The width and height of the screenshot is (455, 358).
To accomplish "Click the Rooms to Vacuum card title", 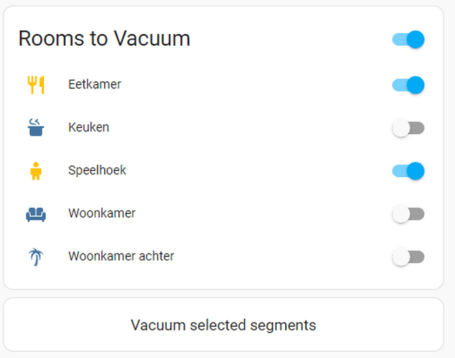I will [105, 39].
